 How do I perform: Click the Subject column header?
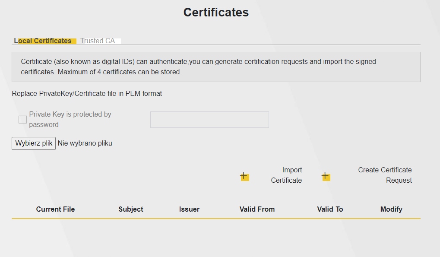point(131,209)
